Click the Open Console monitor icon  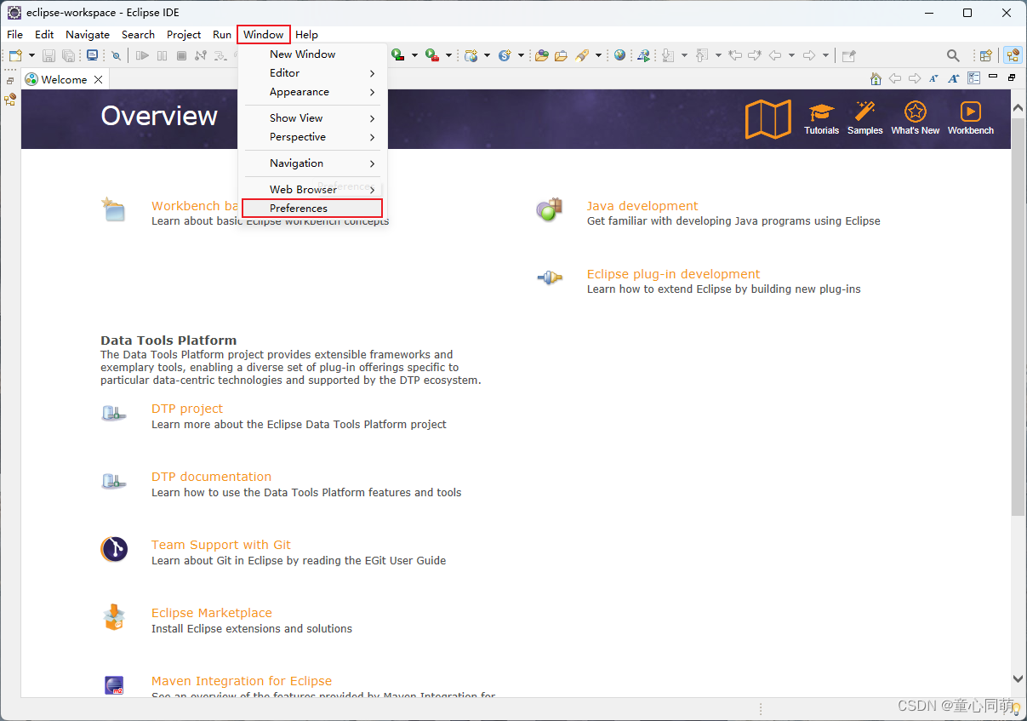pyautogui.click(x=92, y=55)
